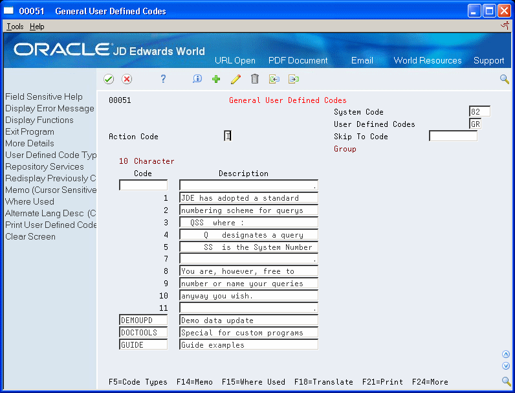Click the F14=Memo function key
Screen dimensions: 515x393
click(x=195, y=382)
